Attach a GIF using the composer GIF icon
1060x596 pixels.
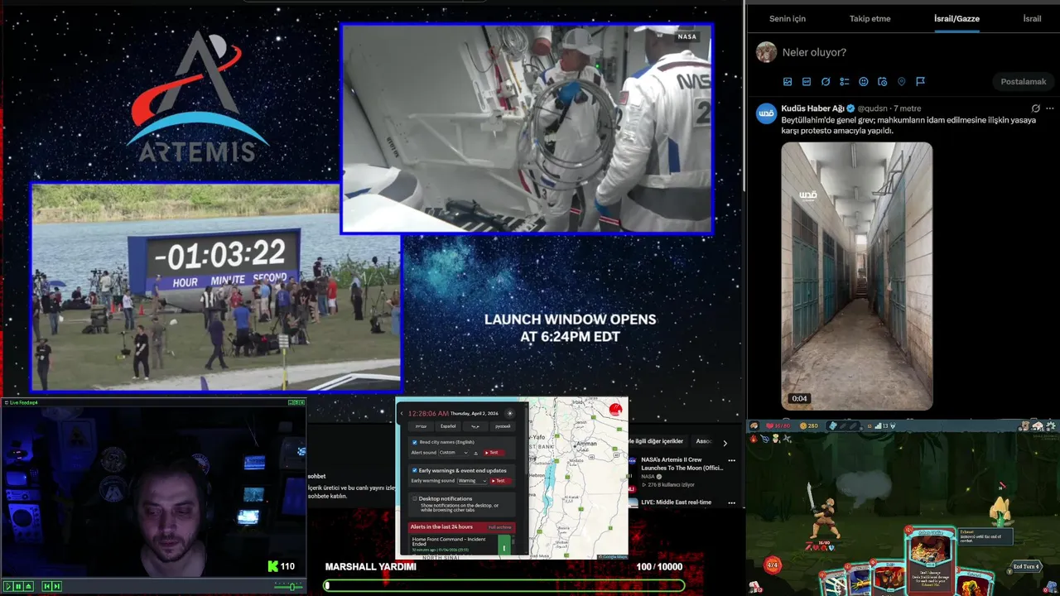coord(807,82)
